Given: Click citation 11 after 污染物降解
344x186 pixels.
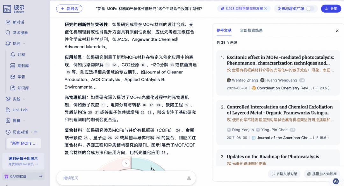Looking at the screenshot, I should (107, 65).
